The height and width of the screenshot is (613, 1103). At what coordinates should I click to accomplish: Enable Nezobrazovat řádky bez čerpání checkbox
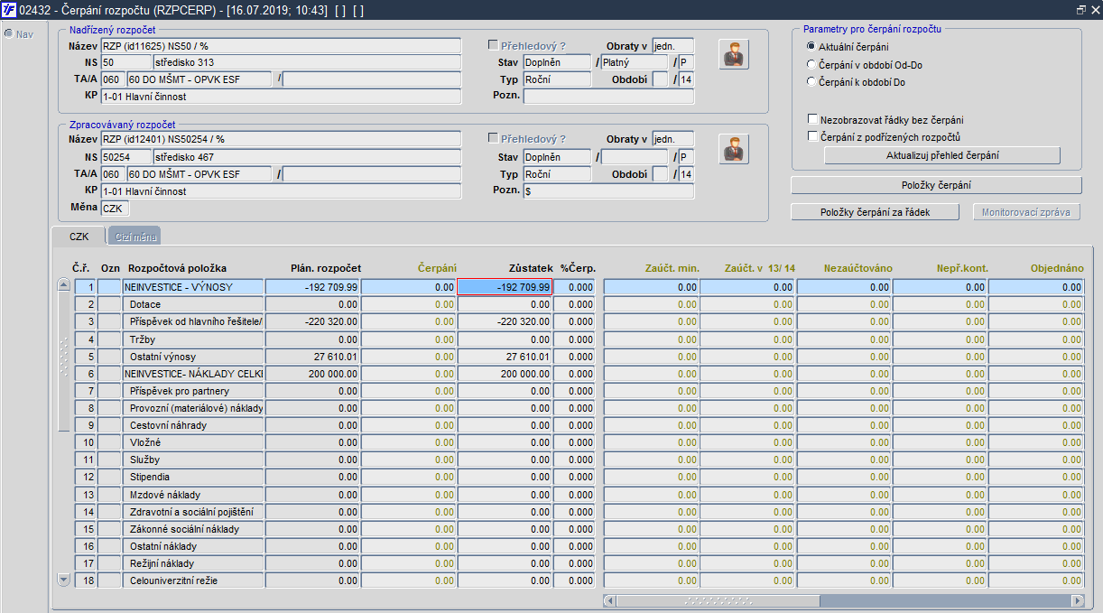pos(812,119)
